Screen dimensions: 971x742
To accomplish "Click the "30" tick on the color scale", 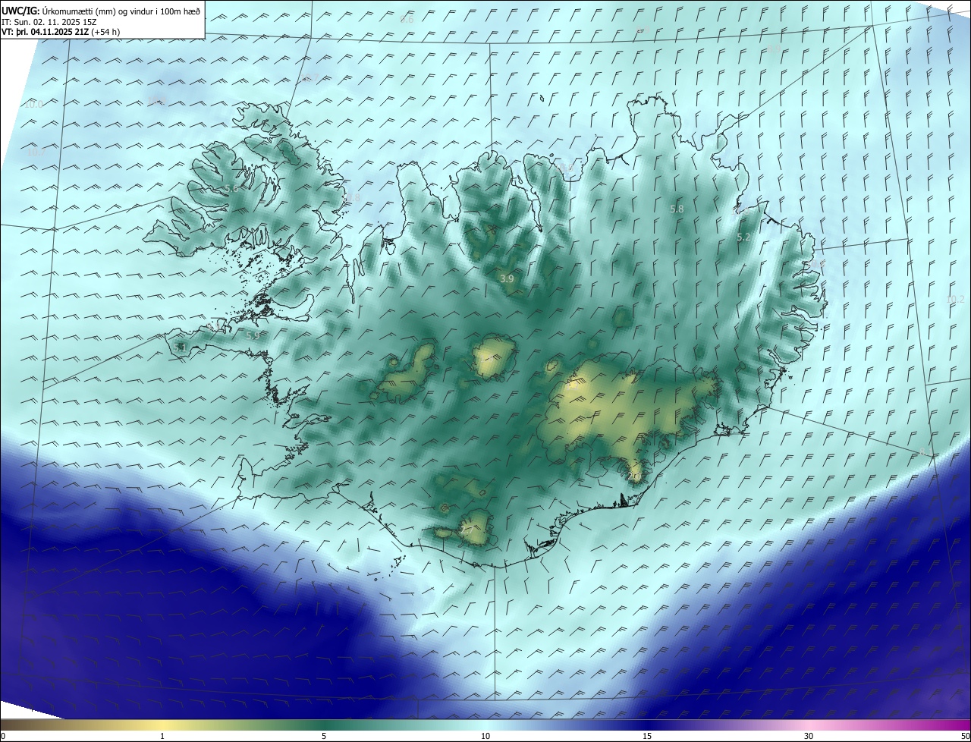I will tap(809, 736).
